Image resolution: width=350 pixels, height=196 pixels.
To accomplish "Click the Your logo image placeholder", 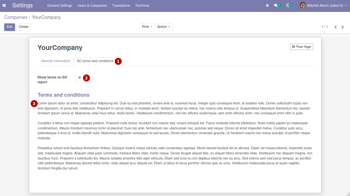I will [x=301, y=46].
